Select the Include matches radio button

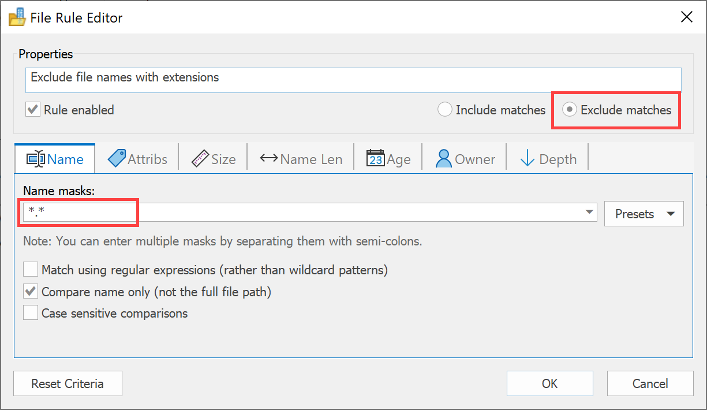pyautogui.click(x=444, y=110)
